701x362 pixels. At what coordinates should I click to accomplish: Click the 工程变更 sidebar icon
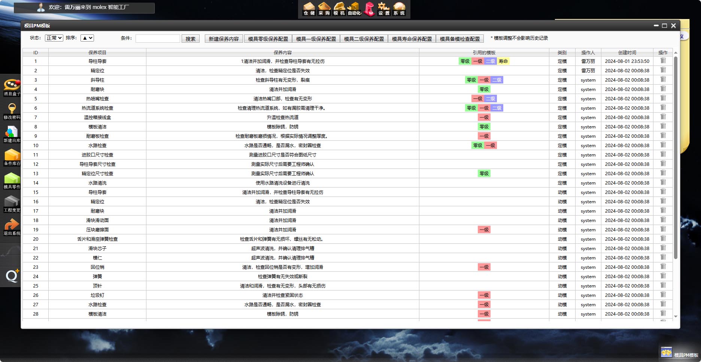click(x=12, y=203)
